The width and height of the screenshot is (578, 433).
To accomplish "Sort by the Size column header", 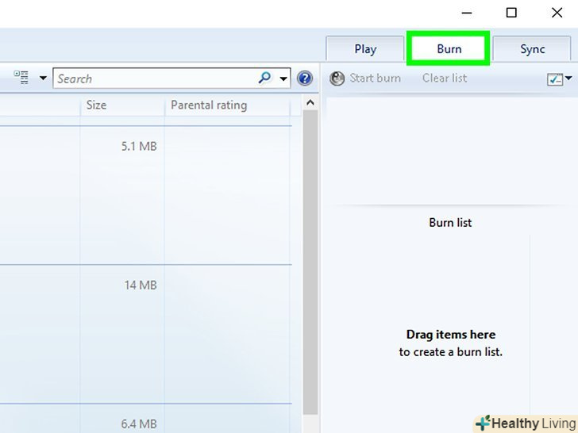I will (x=122, y=105).
